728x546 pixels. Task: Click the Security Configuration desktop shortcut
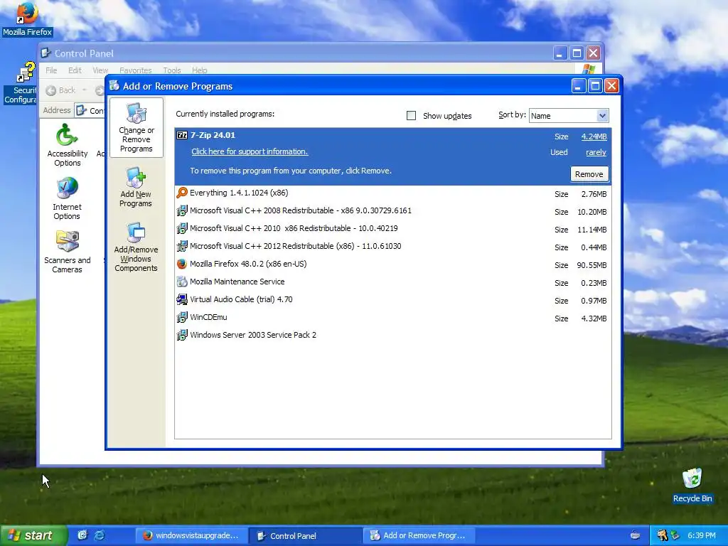click(x=21, y=82)
